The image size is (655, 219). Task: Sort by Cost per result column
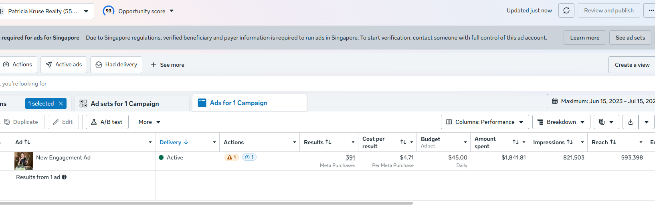[403, 142]
